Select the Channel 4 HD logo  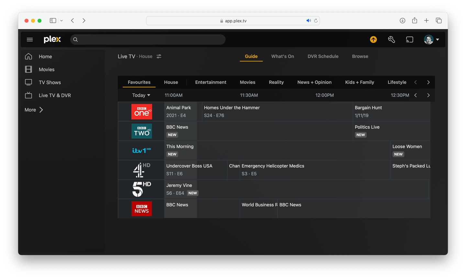click(x=141, y=170)
